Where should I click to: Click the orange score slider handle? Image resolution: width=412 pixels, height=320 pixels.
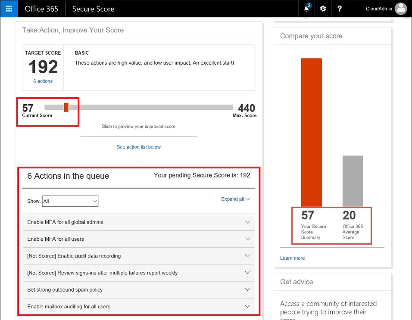point(66,107)
